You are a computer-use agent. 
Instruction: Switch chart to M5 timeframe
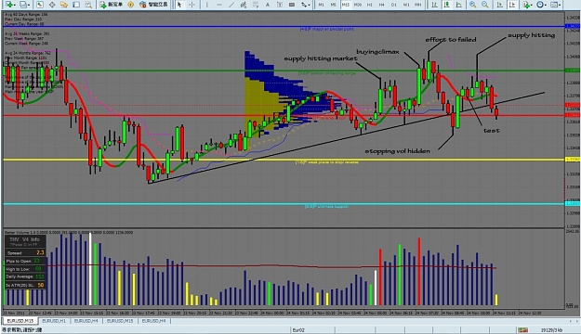tap(334, 5)
